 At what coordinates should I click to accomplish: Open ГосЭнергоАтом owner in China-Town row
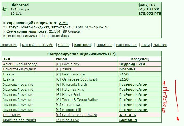133,105
